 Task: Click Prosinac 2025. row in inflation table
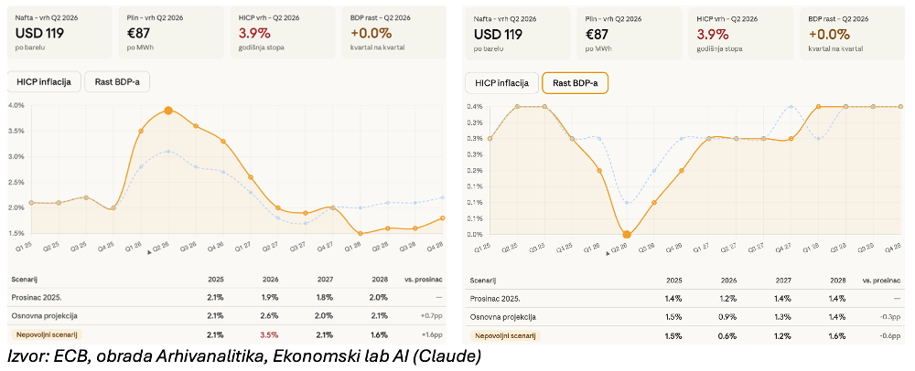(36, 297)
